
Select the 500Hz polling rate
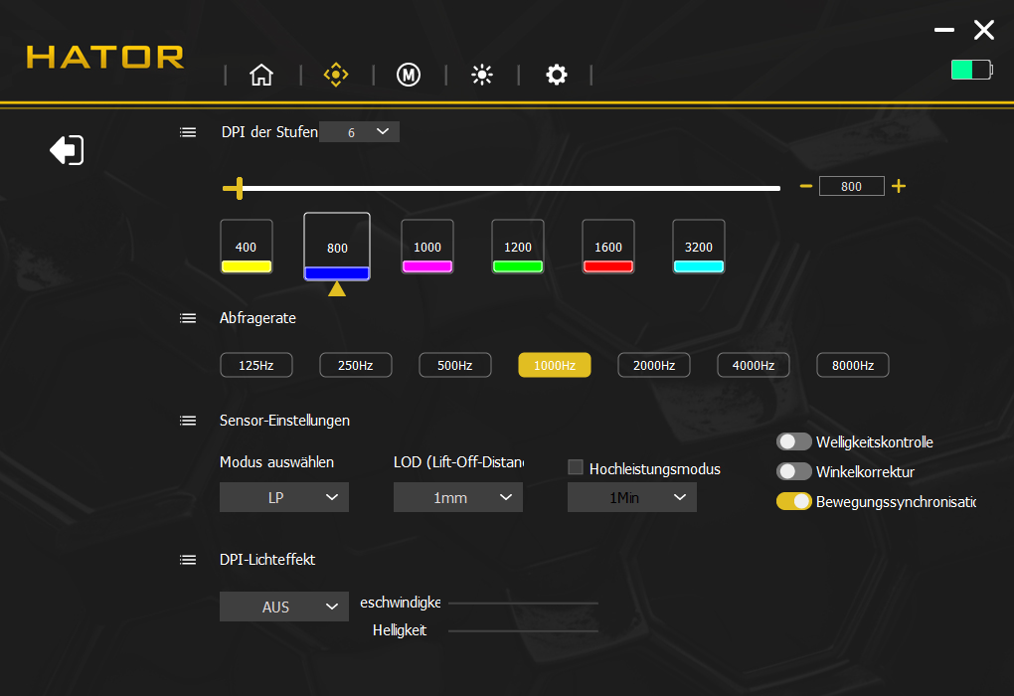click(x=454, y=366)
